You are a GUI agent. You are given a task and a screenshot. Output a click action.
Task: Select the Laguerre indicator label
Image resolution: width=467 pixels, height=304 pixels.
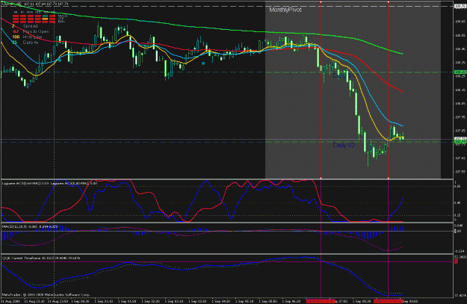point(49,184)
